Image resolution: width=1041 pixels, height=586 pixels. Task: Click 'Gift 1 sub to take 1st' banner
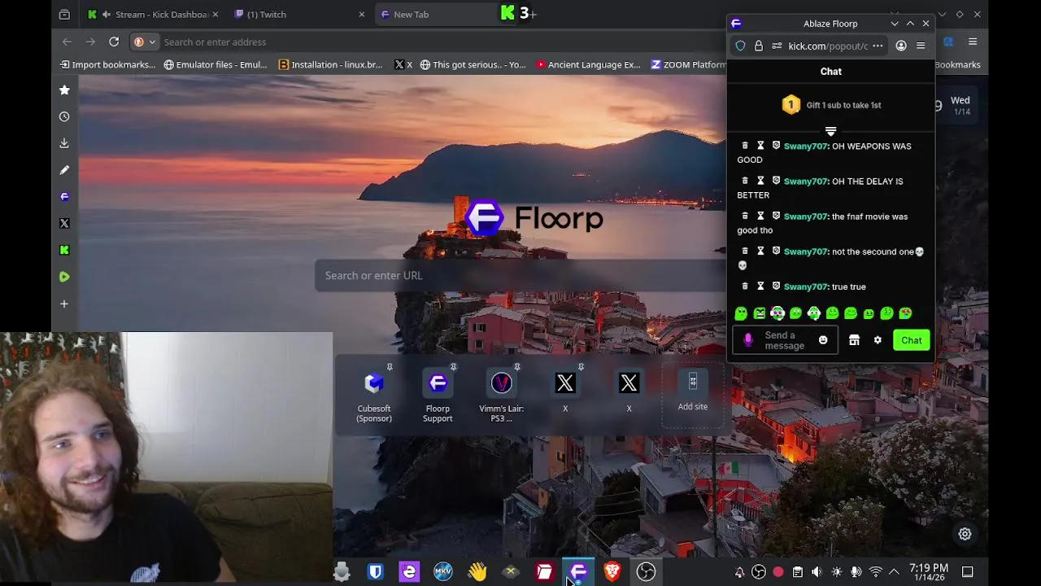pos(830,105)
